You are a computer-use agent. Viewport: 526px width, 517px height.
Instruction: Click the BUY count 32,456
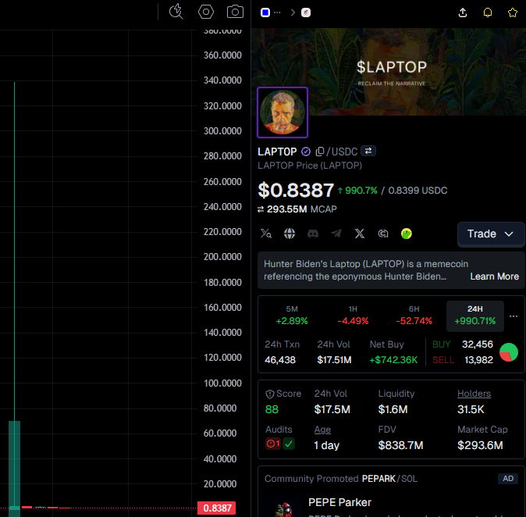[x=478, y=344]
